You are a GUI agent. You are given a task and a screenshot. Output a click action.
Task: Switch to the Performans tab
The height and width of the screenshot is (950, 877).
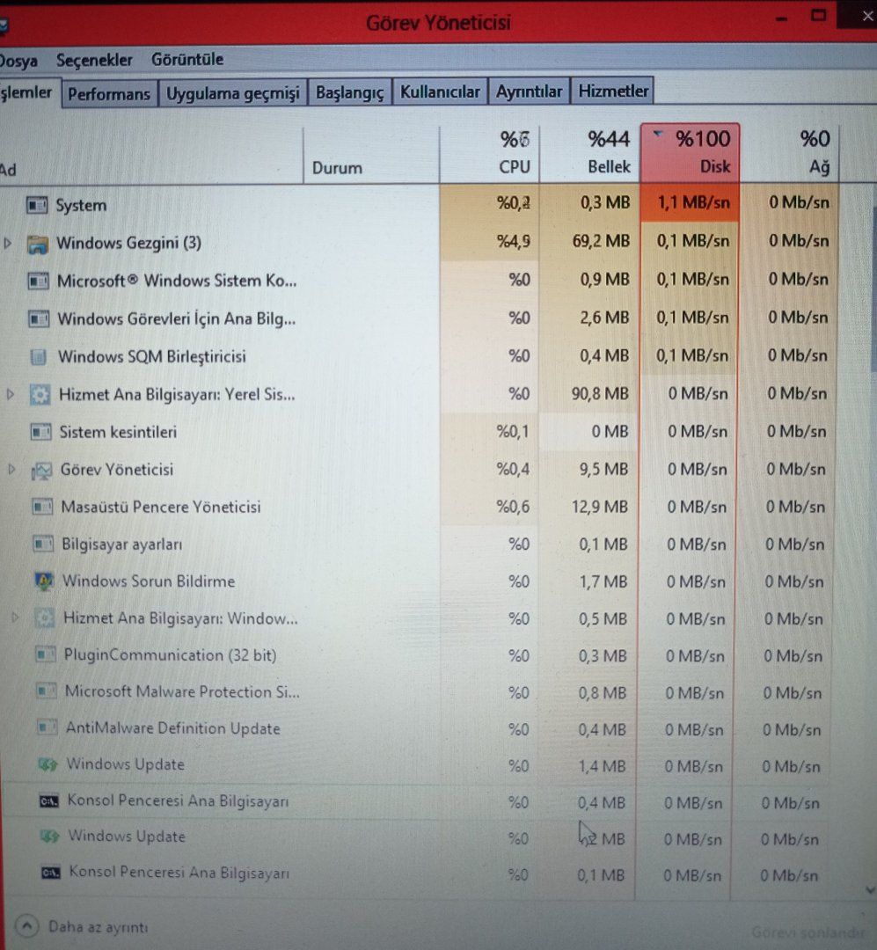click(x=109, y=94)
